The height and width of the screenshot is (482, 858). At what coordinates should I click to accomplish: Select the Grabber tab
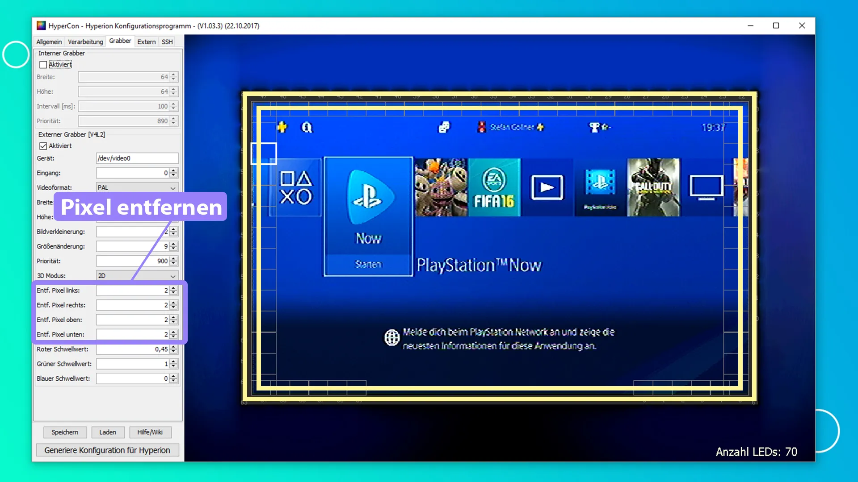120,41
